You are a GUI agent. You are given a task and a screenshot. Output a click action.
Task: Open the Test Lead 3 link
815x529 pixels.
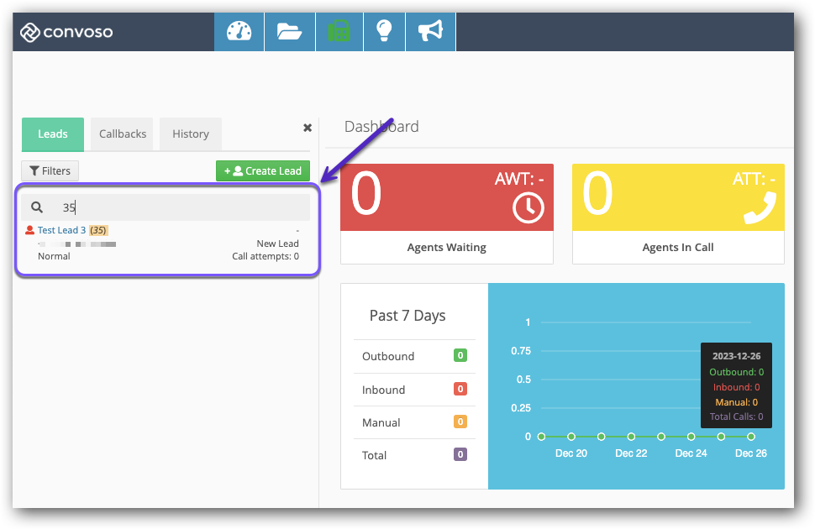[61, 230]
